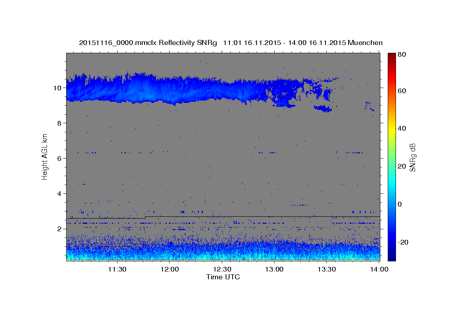This screenshot has width=470, height=313.
Task: Click the yellow band of the colorbar
Action: (392, 128)
